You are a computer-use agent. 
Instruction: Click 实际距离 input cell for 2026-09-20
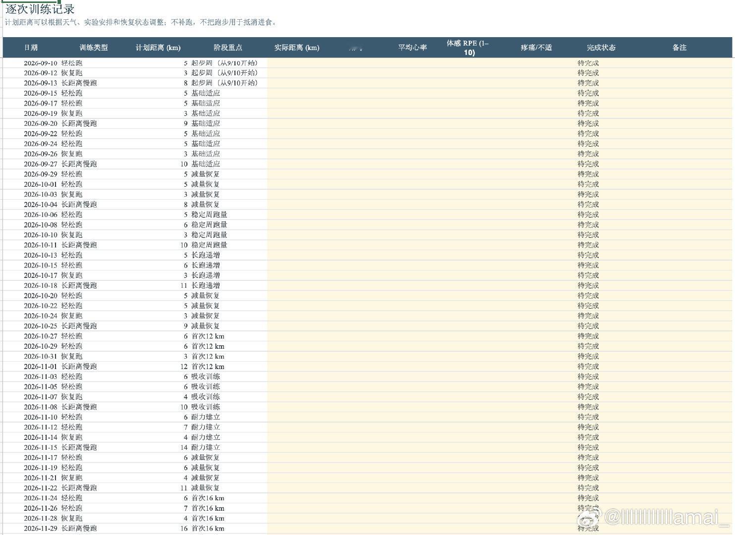(x=297, y=123)
